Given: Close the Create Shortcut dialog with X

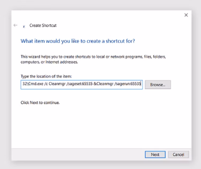Looking at the screenshot, I should (186, 15).
